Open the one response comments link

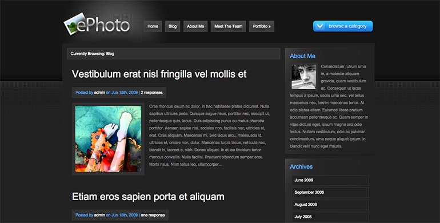153,215
